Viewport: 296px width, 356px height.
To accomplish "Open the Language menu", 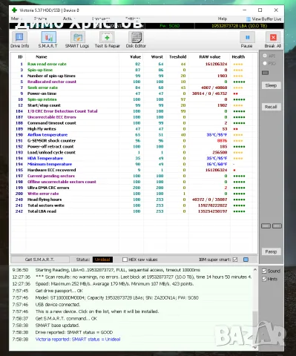I will [x=101, y=19].
